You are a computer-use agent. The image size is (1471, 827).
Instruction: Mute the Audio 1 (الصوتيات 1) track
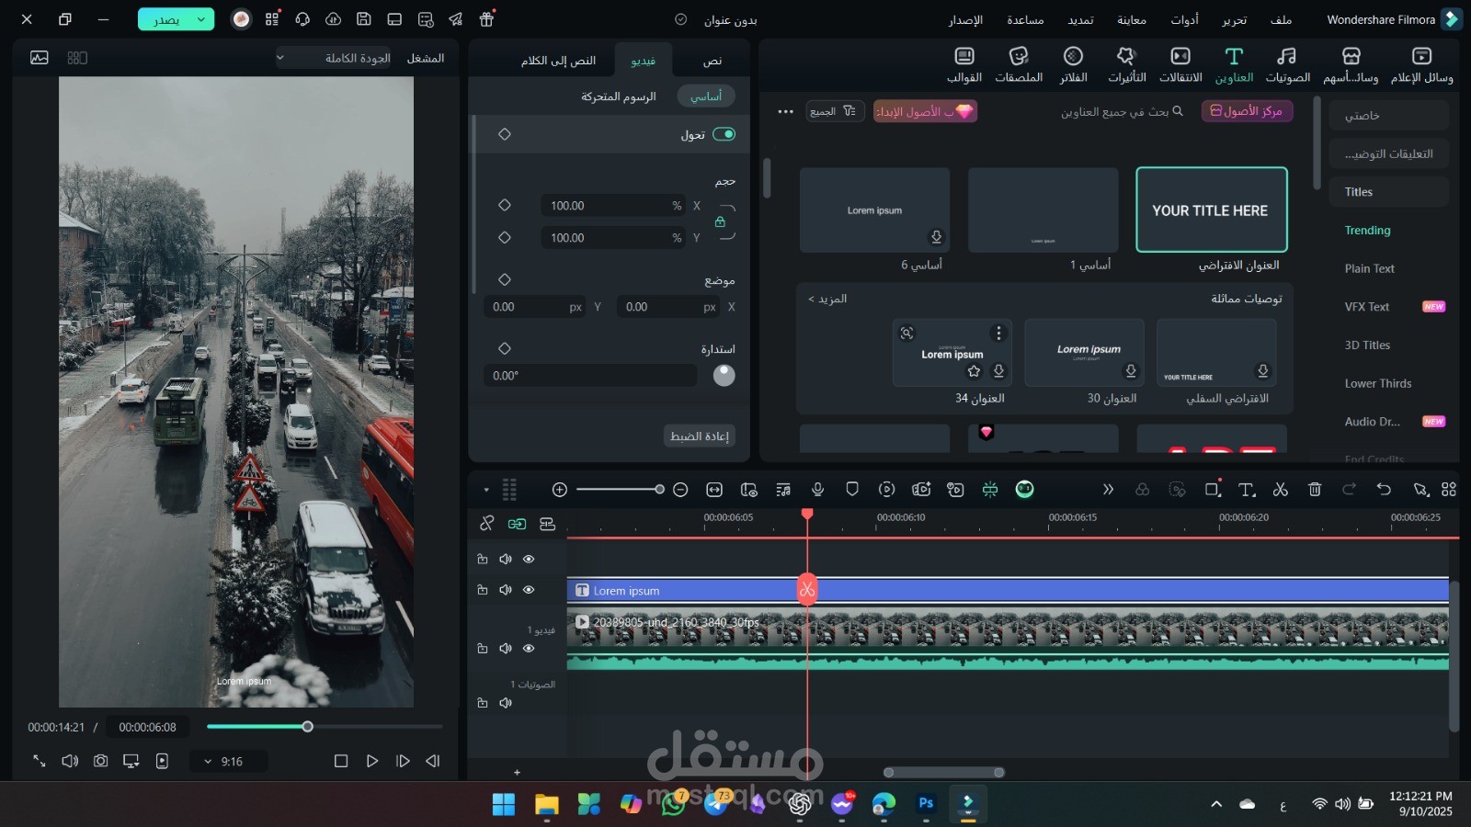click(506, 703)
